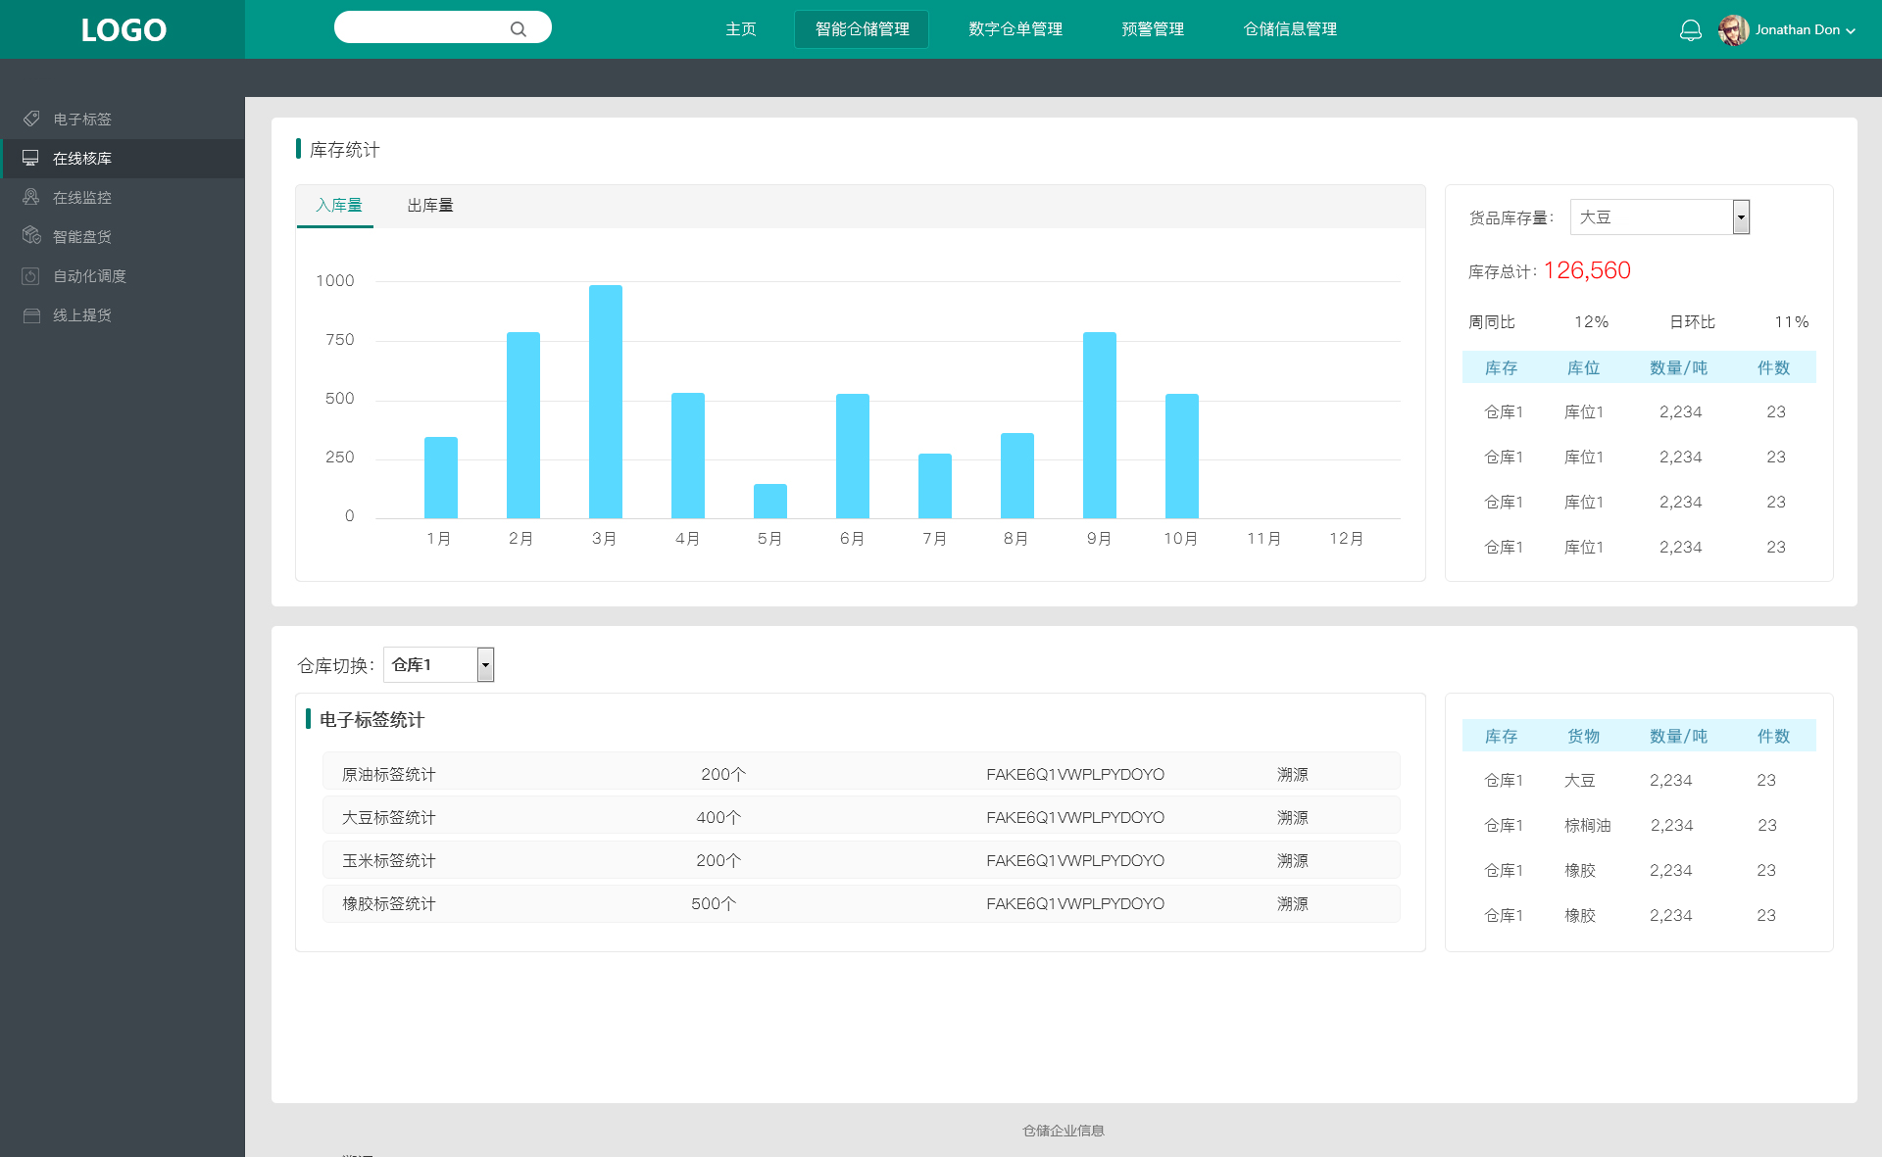Click the 线上提货 sidebar icon
Viewport: 1882px width, 1157px height.
(31, 314)
